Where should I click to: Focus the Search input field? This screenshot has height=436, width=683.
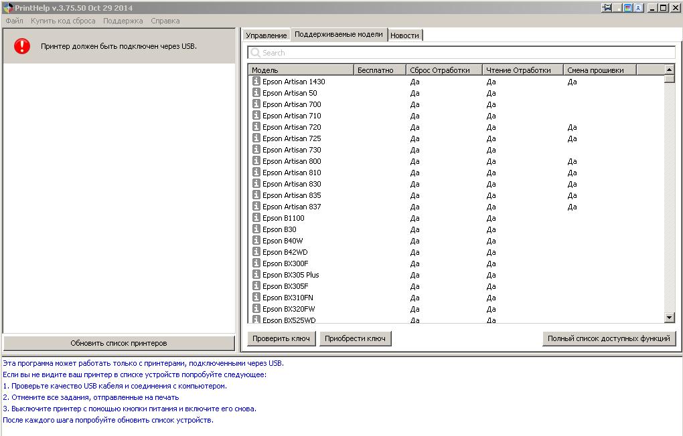click(x=461, y=53)
